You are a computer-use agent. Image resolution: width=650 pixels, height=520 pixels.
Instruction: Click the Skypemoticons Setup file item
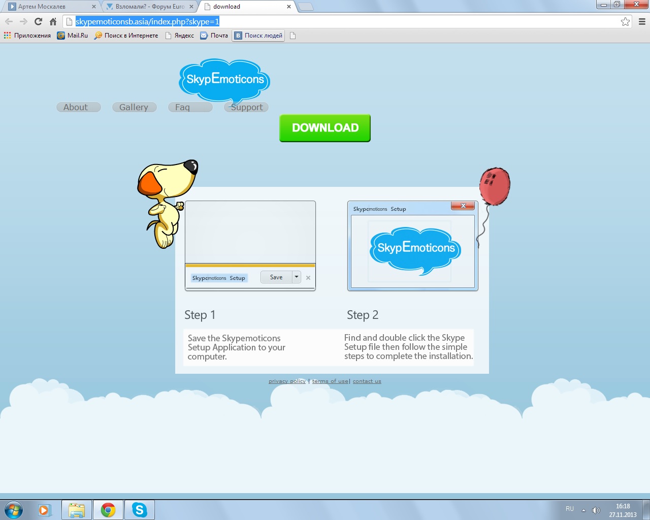click(x=219, y=278)
